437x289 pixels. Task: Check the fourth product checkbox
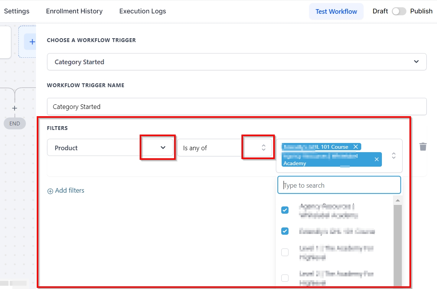(285, 278)
